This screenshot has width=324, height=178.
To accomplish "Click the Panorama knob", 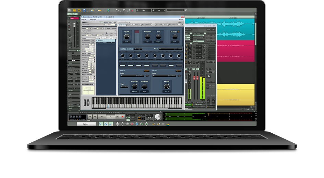I will [147, 37].
